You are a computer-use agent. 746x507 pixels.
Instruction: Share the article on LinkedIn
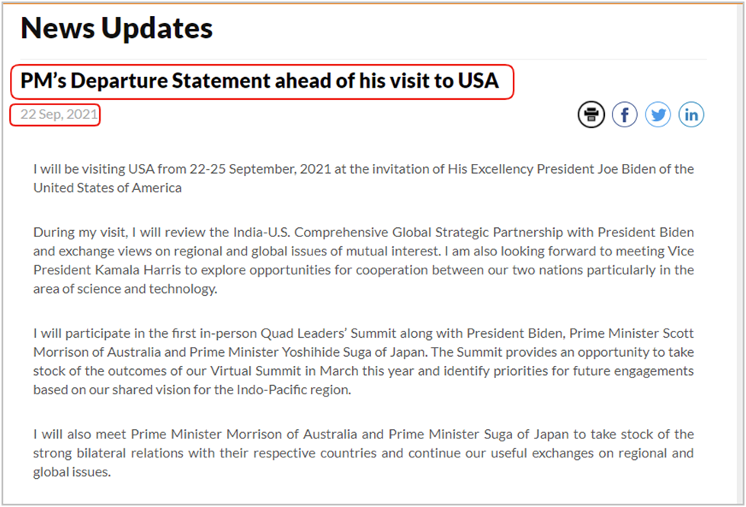(691, 114)
